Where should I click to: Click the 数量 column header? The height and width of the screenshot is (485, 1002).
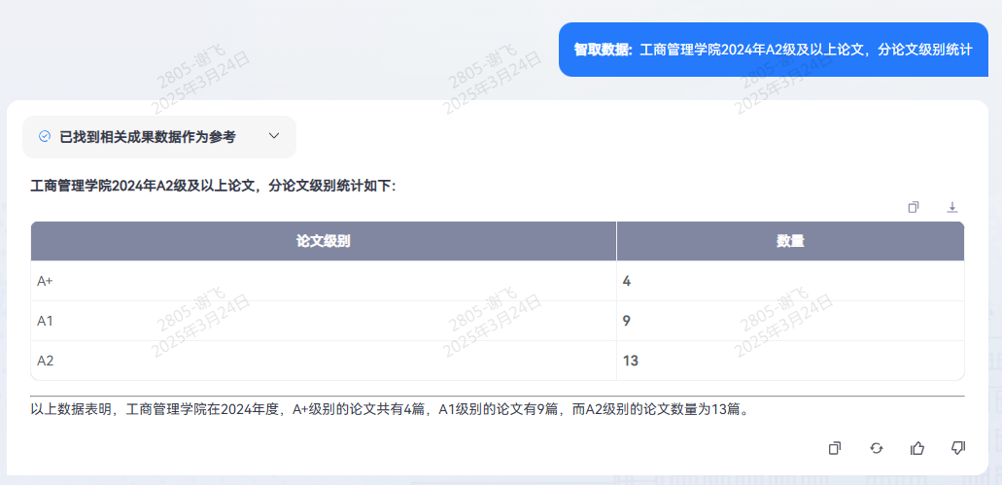(789, 241)
